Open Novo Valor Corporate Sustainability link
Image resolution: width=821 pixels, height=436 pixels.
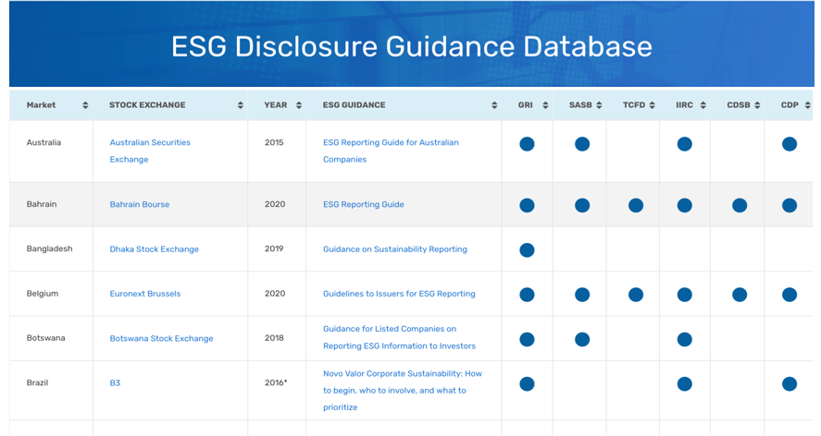tap(402, 391)
